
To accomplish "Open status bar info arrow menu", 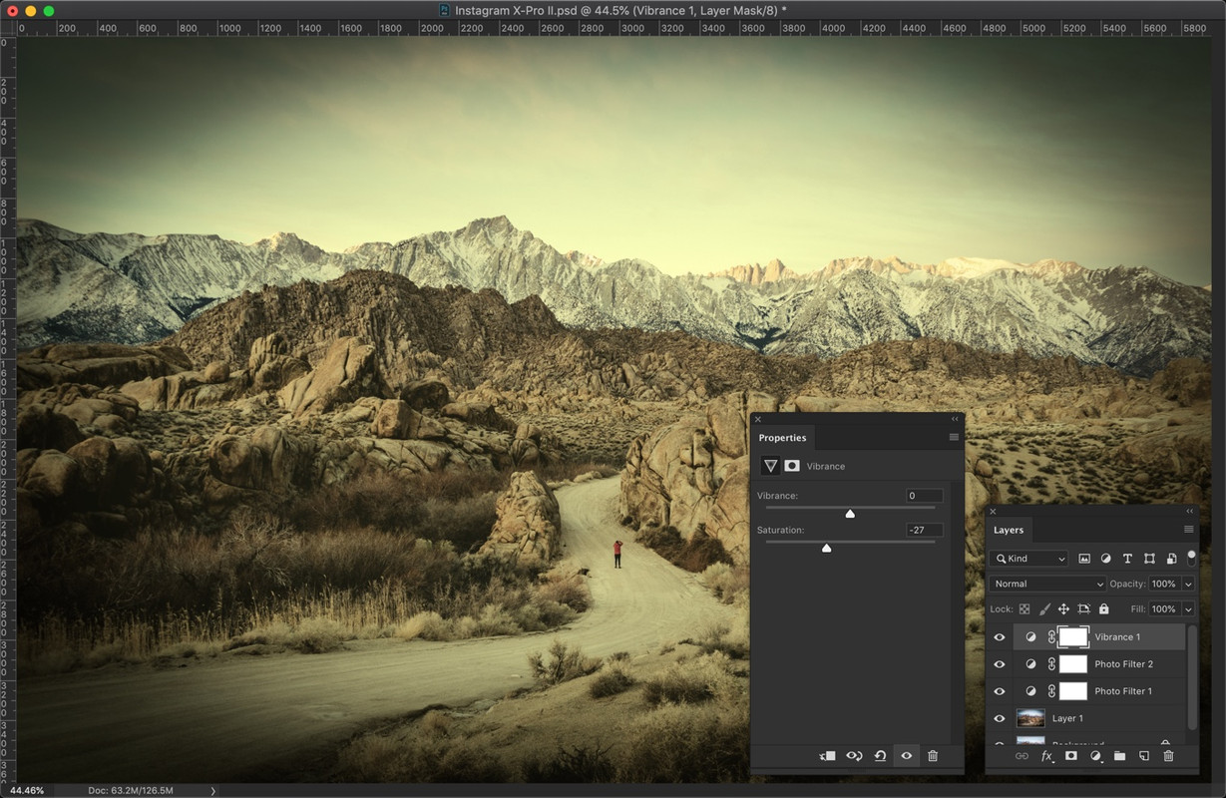I will 212,790.
